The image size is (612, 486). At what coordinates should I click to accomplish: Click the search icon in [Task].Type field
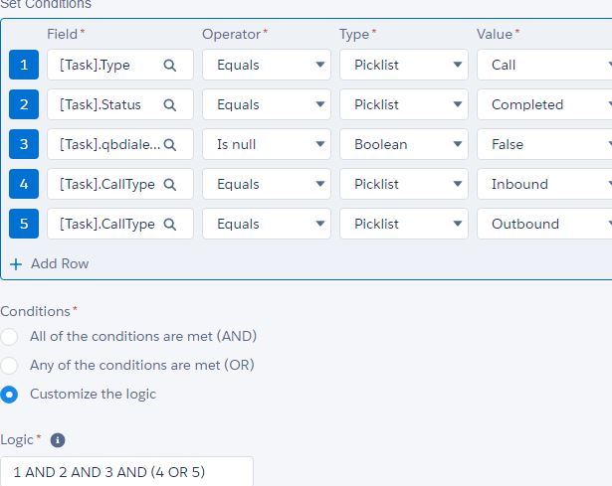pos(170,66)
